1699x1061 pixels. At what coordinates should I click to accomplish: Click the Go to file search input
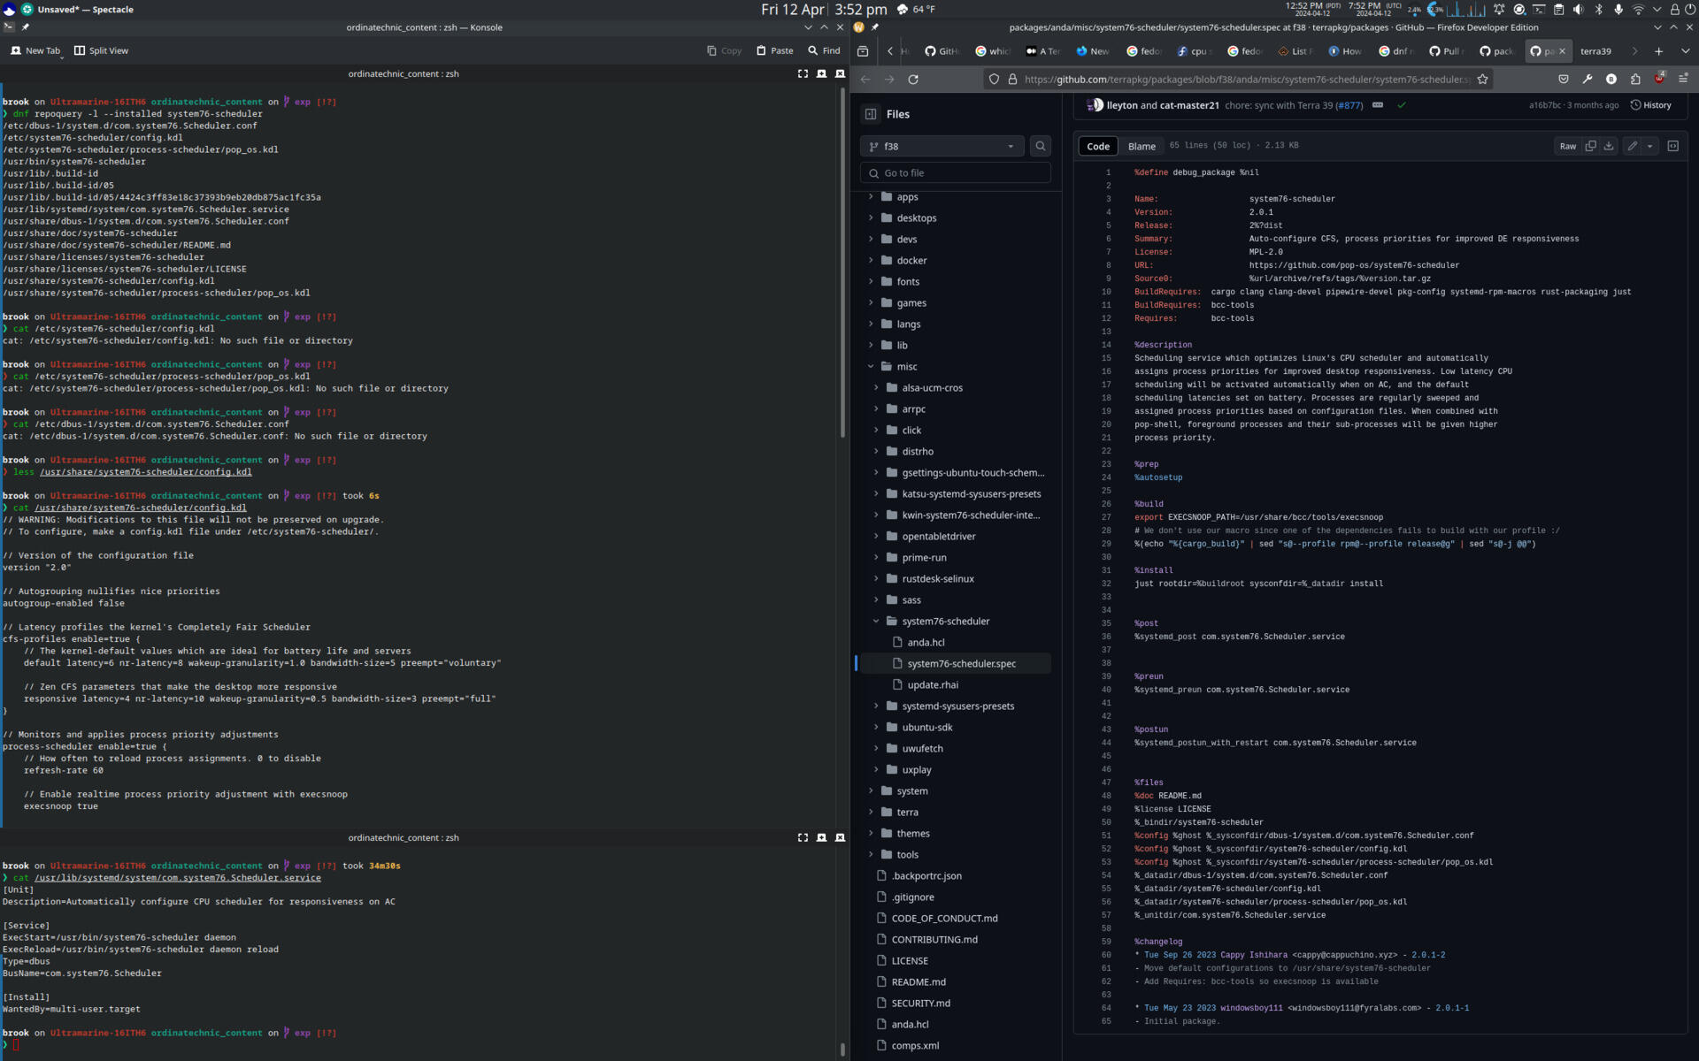tap(957, 172)
